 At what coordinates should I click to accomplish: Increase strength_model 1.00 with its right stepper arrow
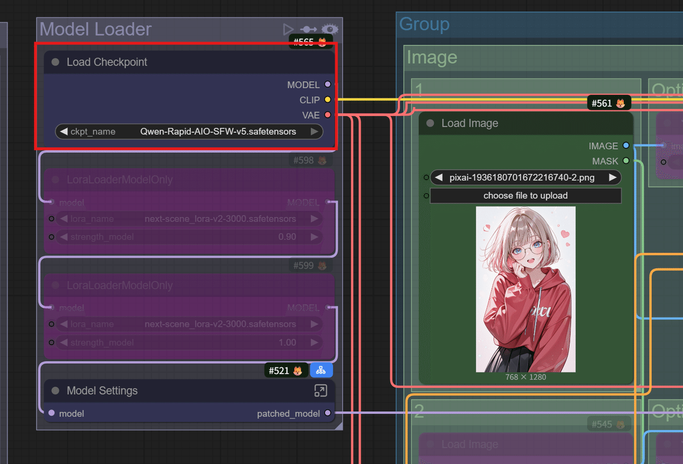[x=314, y=342]
